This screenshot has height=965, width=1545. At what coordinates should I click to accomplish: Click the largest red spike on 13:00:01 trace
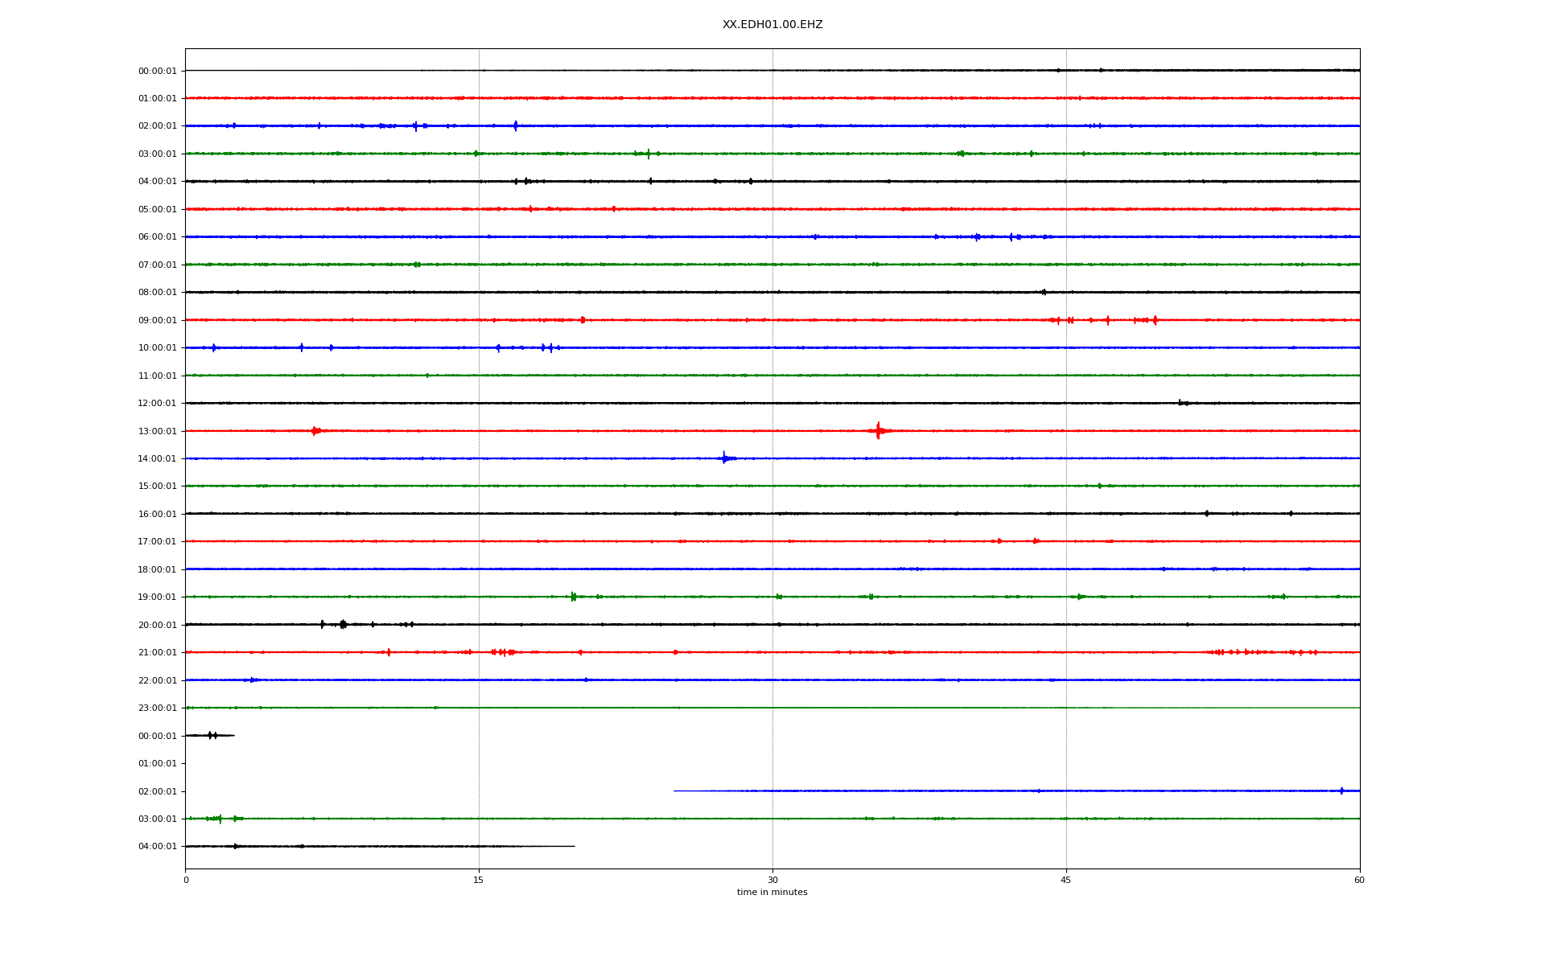tap(878, 430)
